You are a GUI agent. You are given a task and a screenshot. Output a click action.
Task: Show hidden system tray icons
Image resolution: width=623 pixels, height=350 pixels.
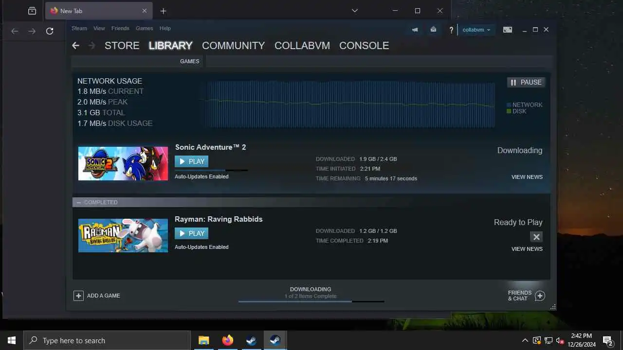[x=525, y=340]
